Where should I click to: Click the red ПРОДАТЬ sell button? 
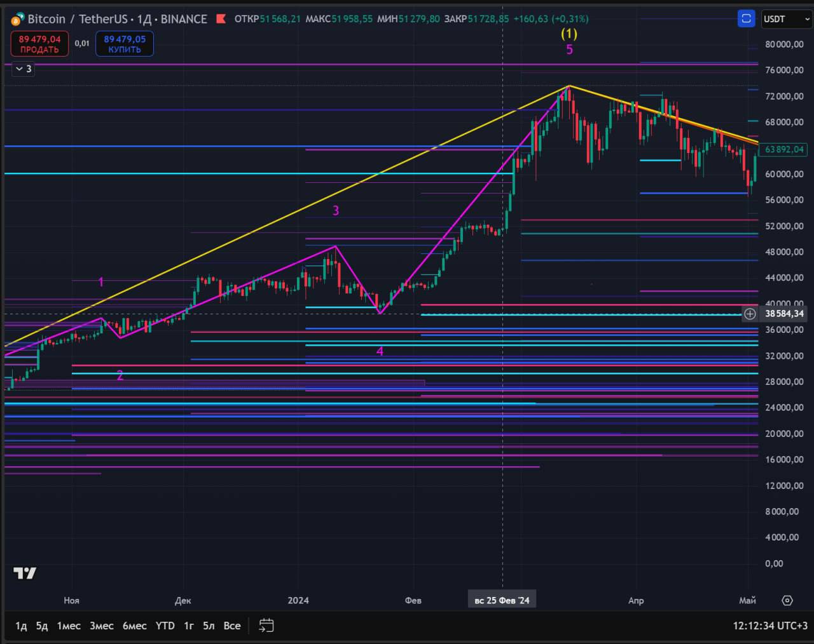[39, 44]
